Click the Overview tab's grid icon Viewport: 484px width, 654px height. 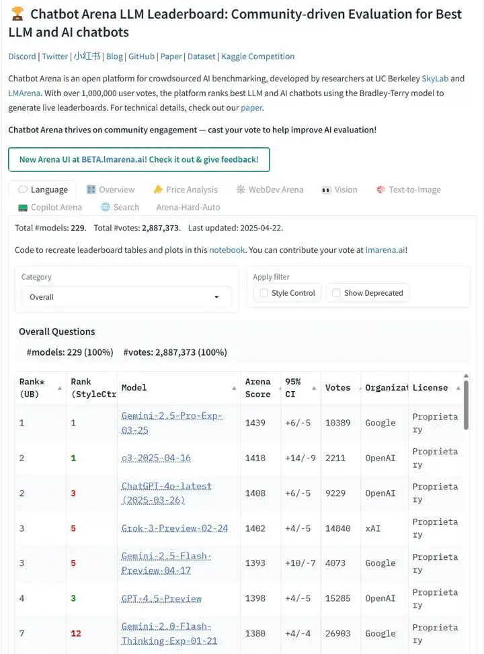(91, 190)
